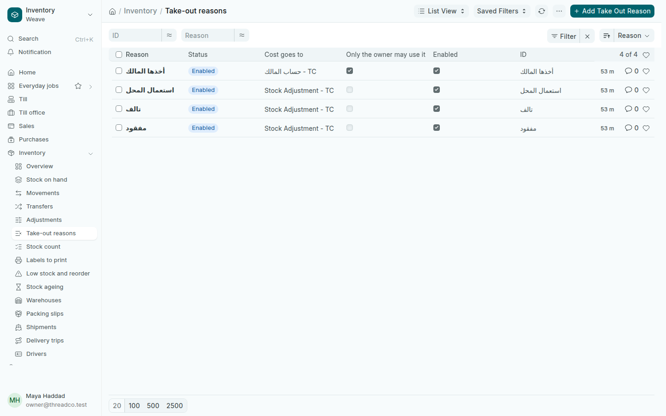
Task: Refresh the take-out reasons list
Action: [542, 11]
